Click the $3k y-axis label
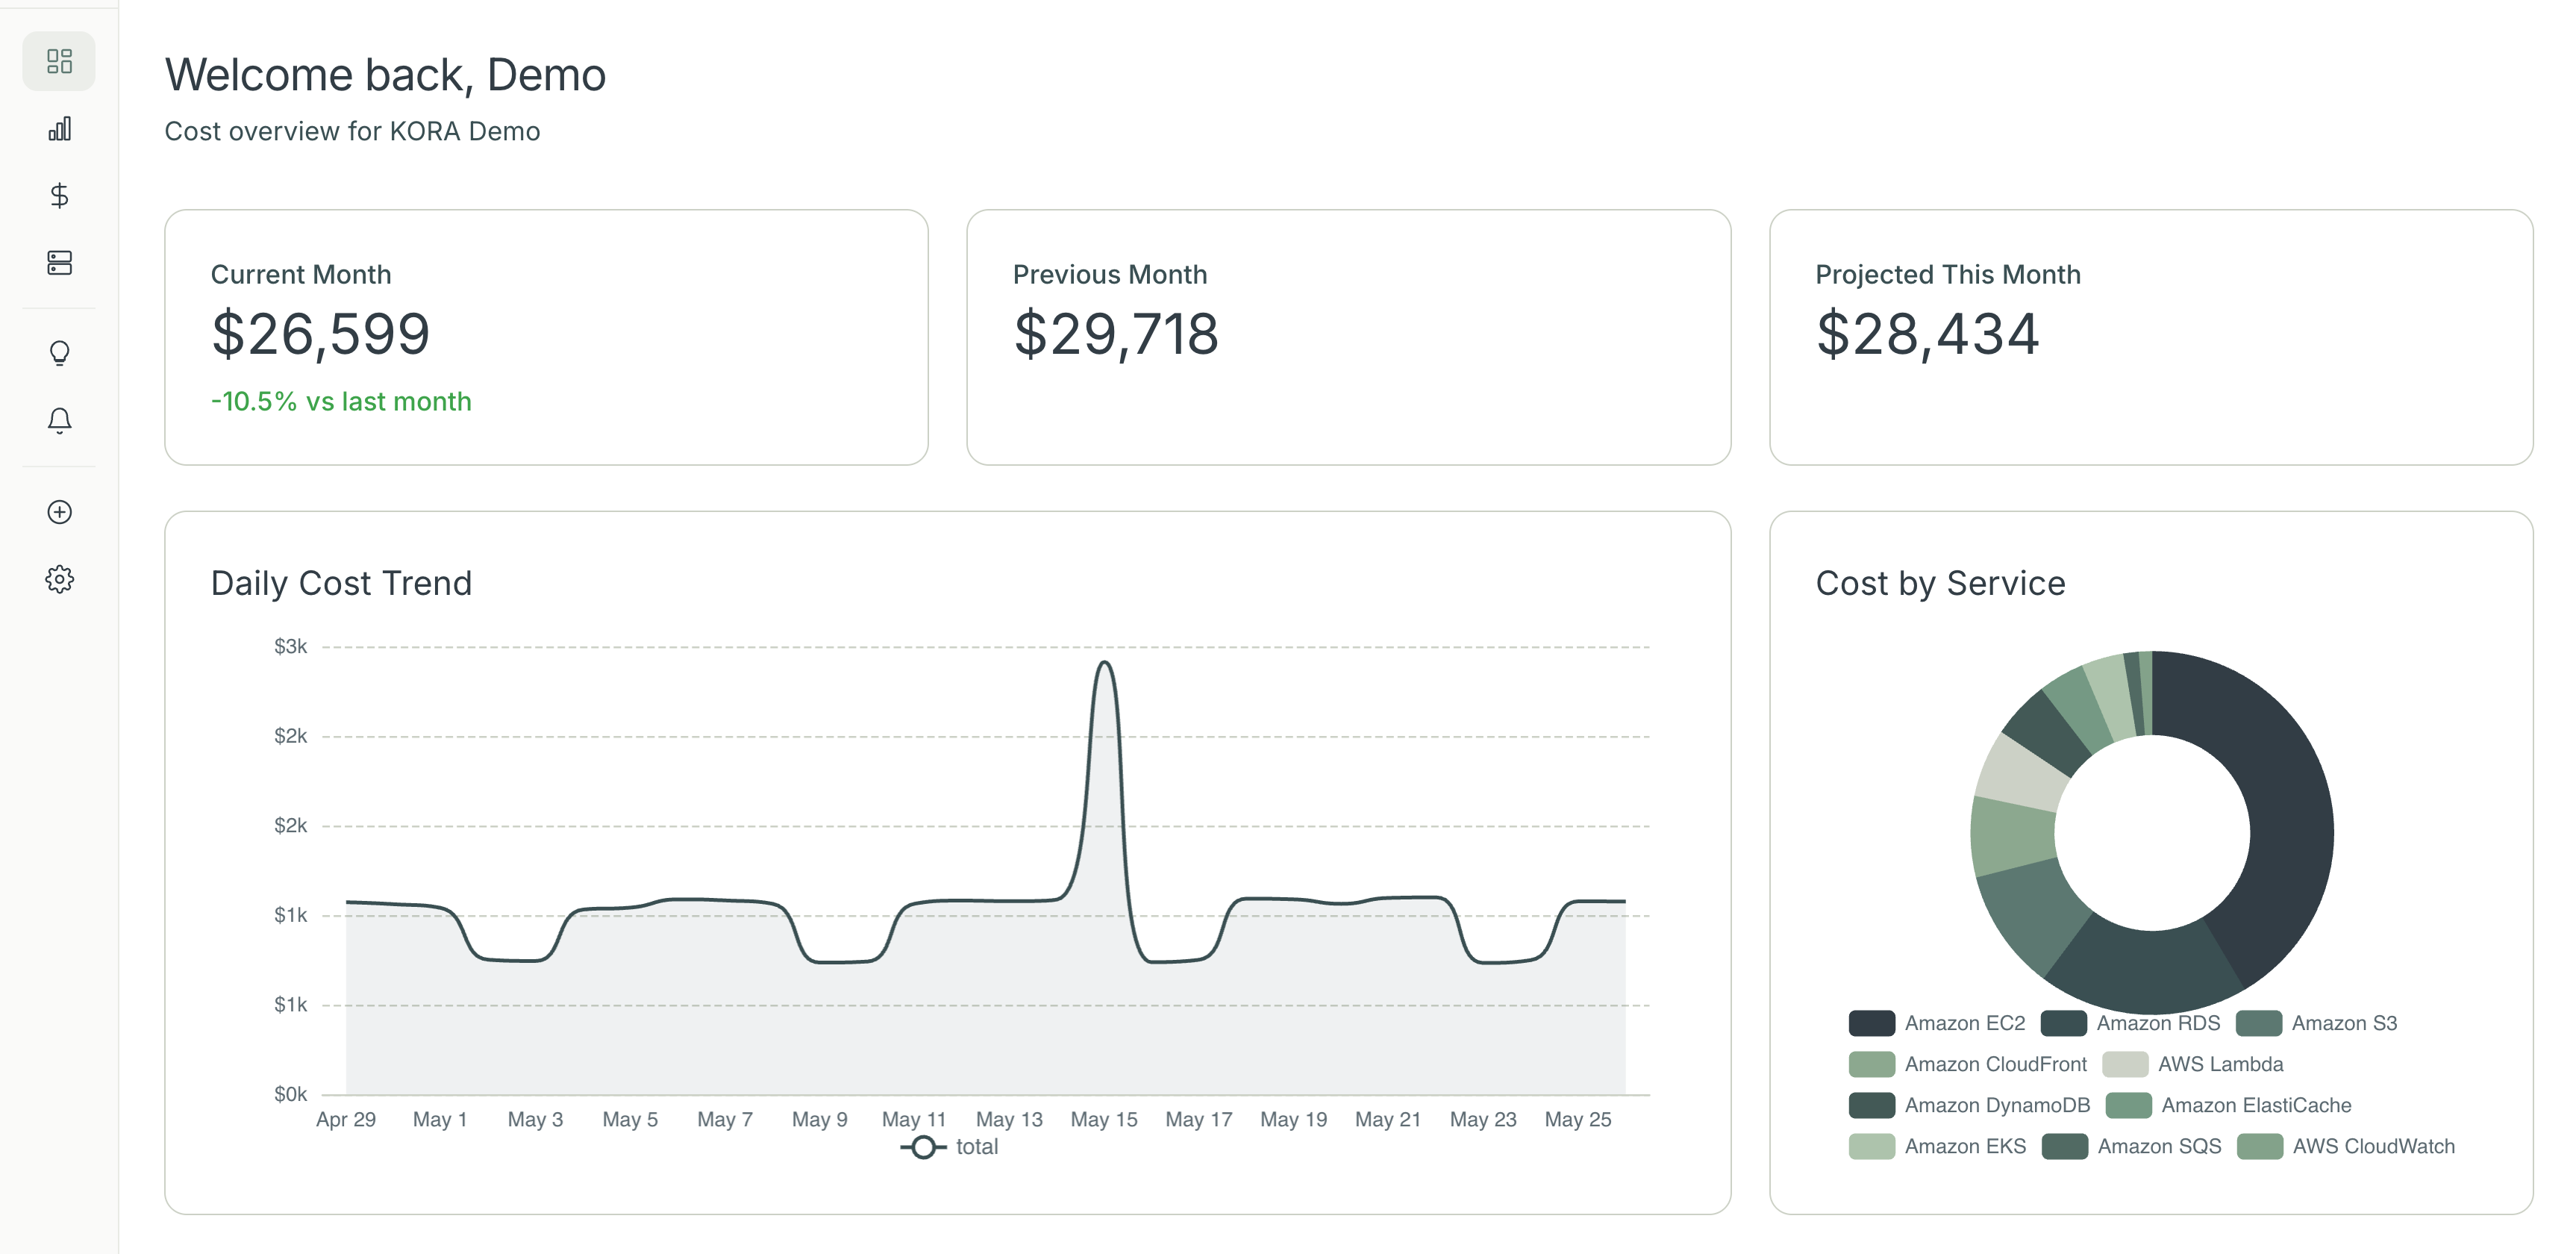Image resolution: width=2576 pixels, height=1254 pixels. 291,647
